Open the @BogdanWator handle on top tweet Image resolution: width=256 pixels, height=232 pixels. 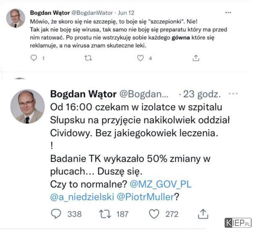[92, 13]
